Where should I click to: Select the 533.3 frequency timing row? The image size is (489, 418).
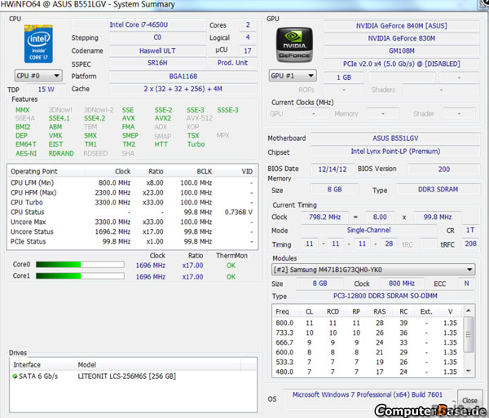[368, 363]
